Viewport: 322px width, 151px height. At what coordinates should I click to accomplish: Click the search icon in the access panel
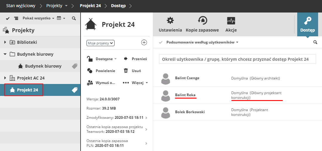pos(315,42)
